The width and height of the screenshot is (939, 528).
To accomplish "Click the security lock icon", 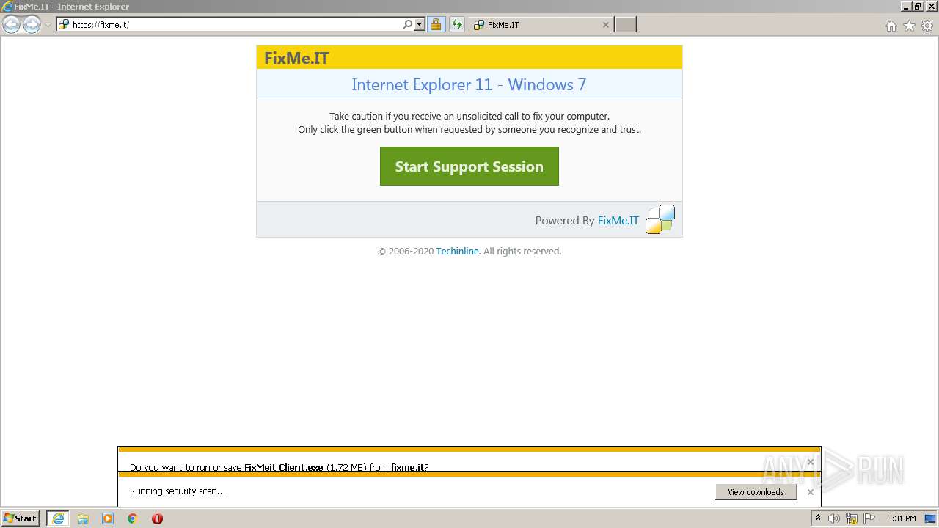I will pos(436,24).
